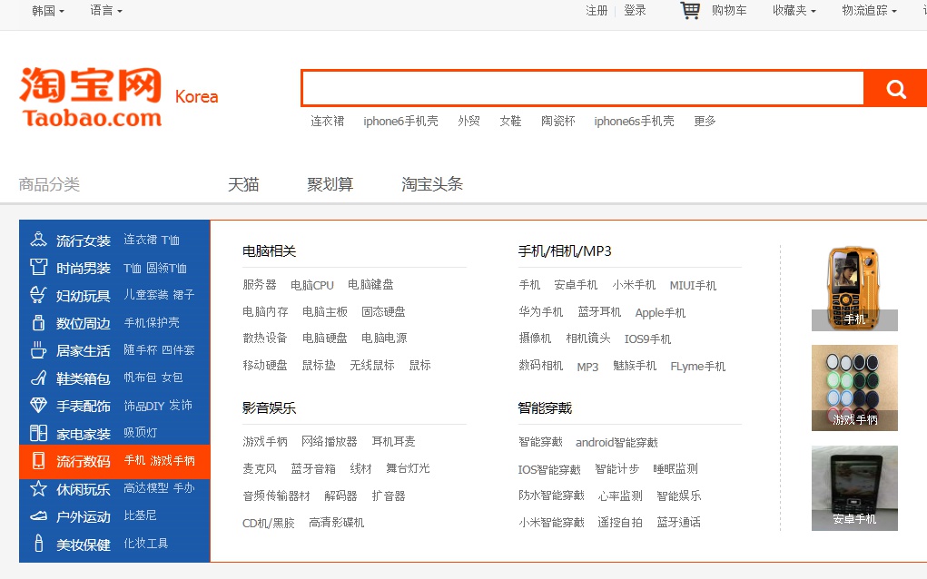927x579 pixels.
Task: Click the orange search magnifier button
Action: [x=896, y=89]
